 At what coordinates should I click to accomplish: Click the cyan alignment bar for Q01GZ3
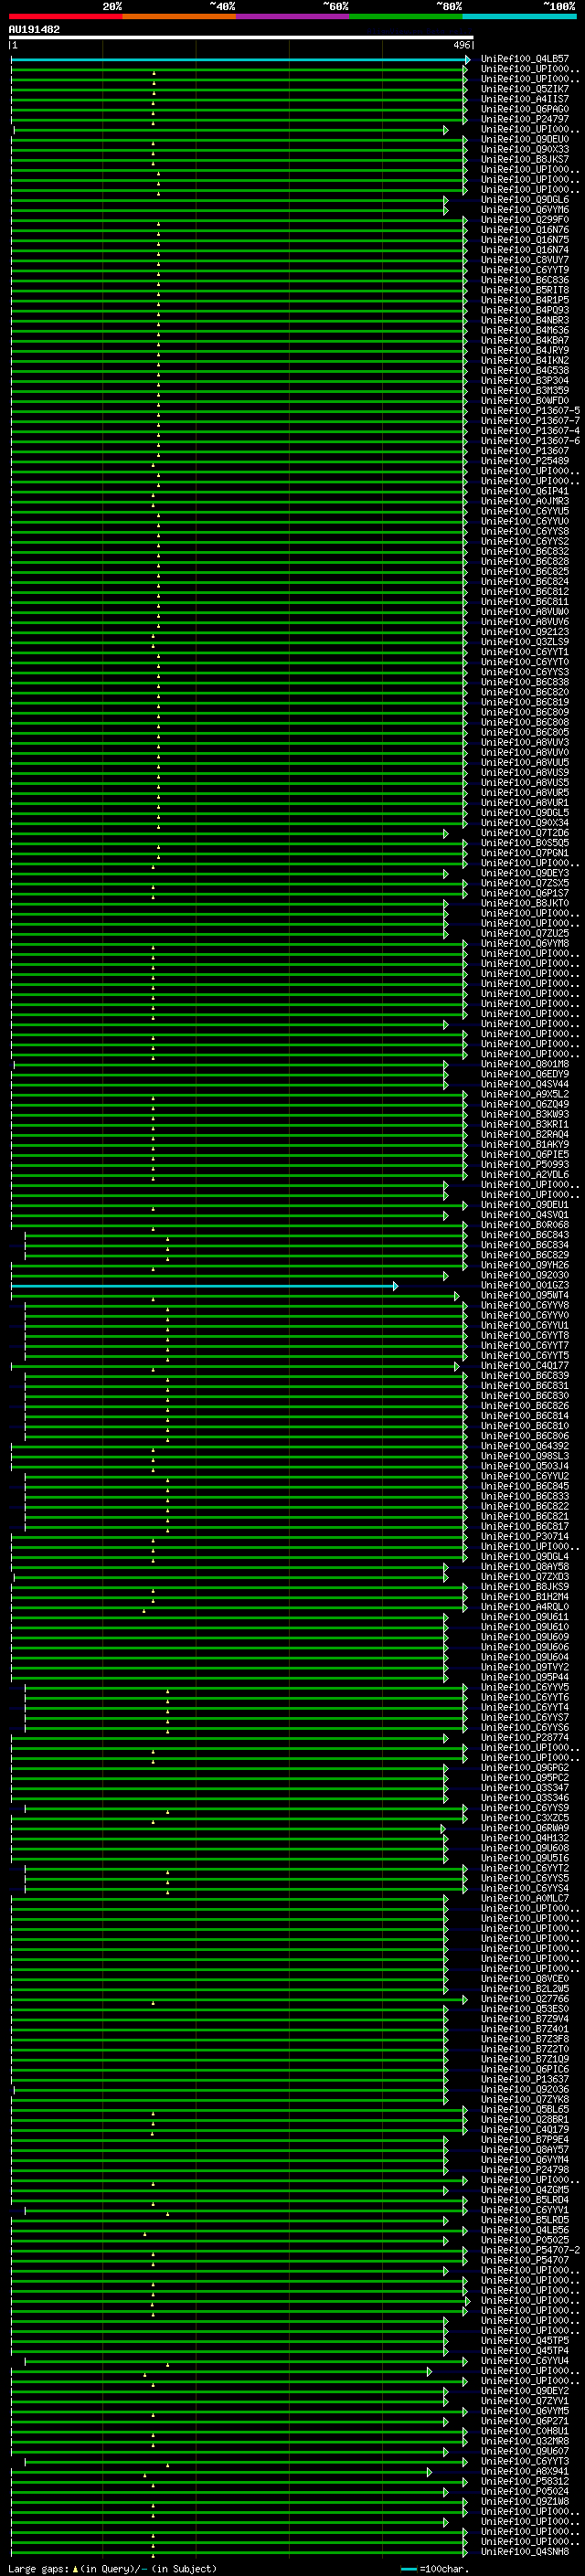point(204,1286)
